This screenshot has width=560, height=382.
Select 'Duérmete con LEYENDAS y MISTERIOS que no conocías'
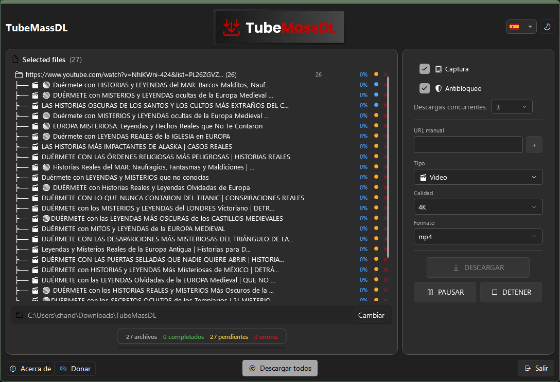201,178
